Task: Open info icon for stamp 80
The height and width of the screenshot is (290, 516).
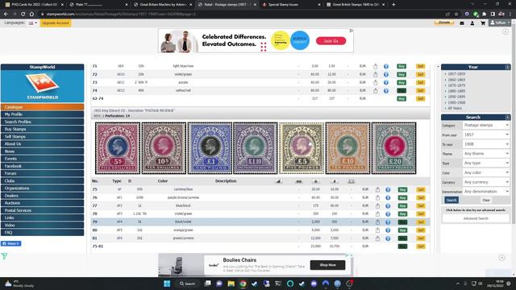Action: tap(388, 230)
